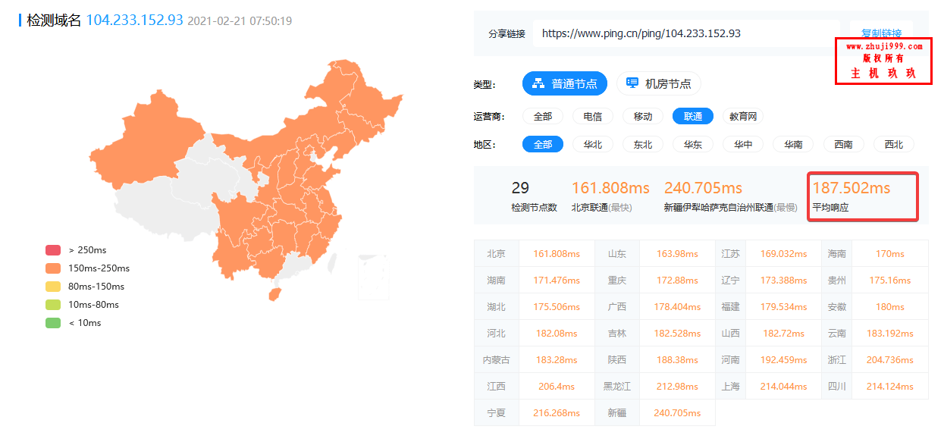The height and width of the screenshot is (442, 944).
Task: Filter region by 华东
Action: tap(693, 144)
